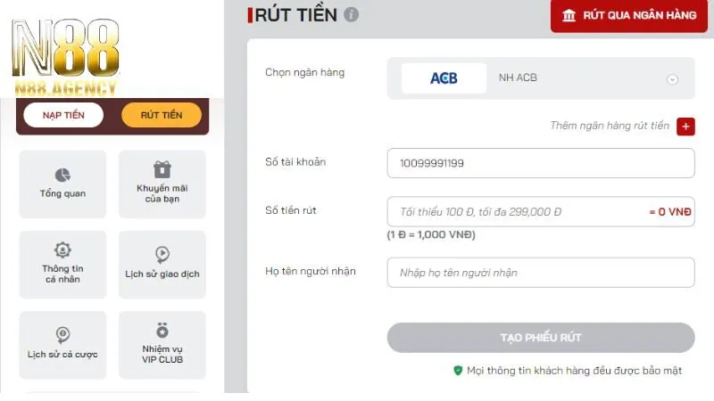Open Nhiệm vụ VIP CLUB tile
714x401 pixels.
tap(162, 344)
